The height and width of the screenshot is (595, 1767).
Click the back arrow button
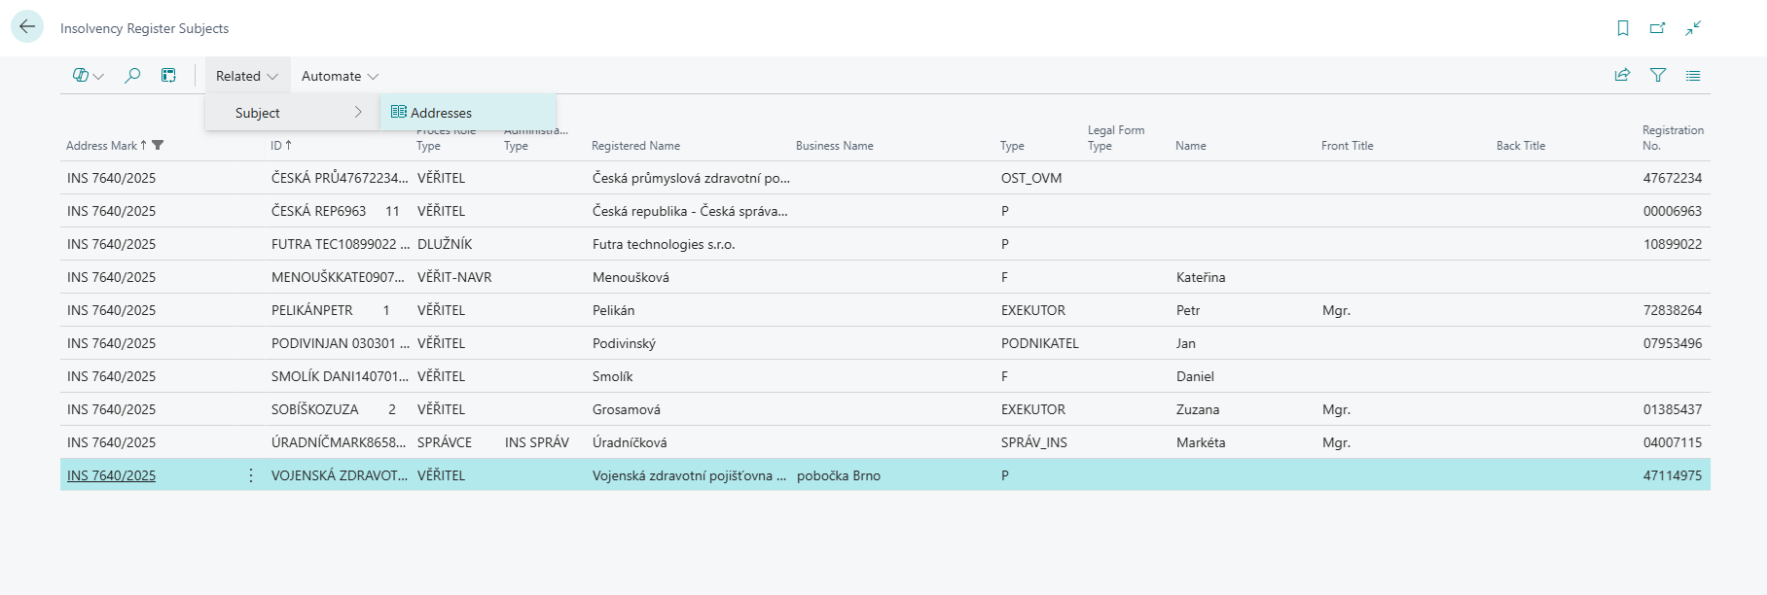coord(27,27)
